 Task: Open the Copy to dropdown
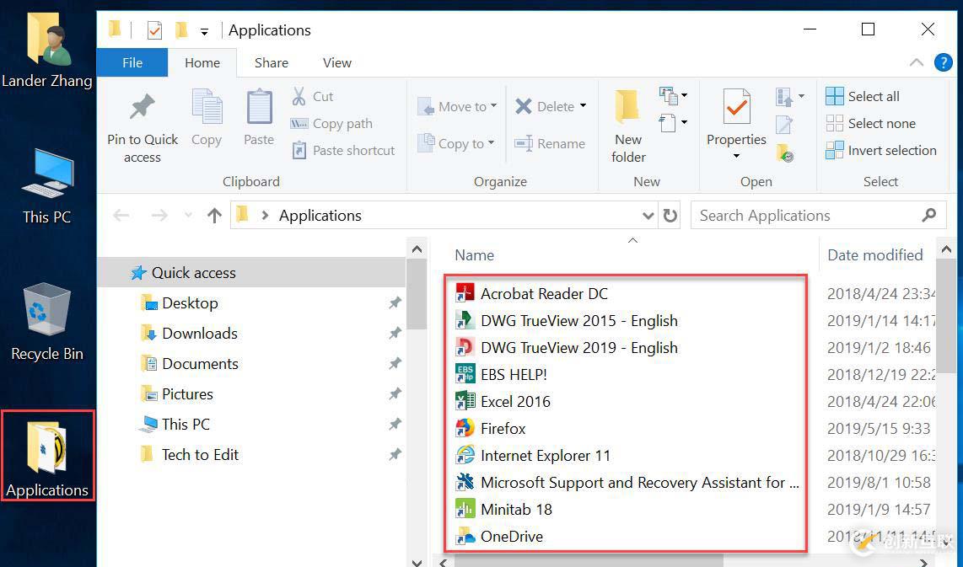coord(456,143)
